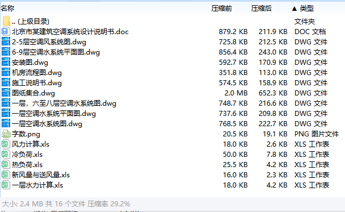This screenshot has height=212, width=345.
Task: Click the 211.9 KB compressed size value
Action: coord(273,32)
